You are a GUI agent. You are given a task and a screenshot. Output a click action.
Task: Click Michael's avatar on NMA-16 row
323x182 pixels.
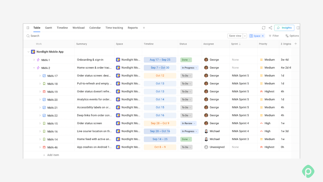coord(206,131)
